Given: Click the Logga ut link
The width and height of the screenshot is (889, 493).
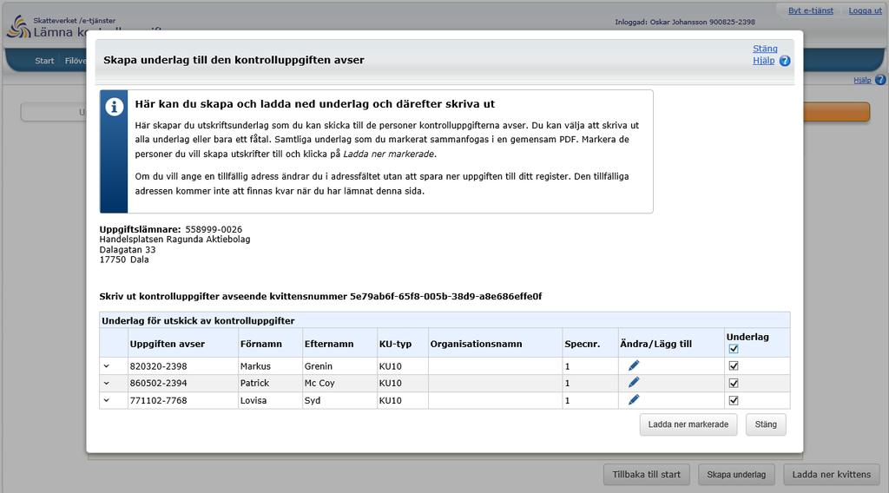Looking at the screenshot, I should point(865,10).
